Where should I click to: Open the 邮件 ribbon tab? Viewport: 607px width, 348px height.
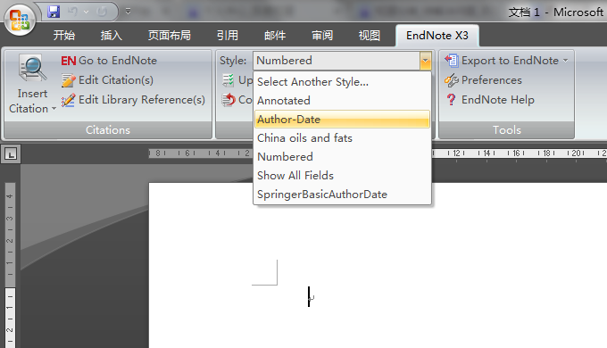(275, 36)
